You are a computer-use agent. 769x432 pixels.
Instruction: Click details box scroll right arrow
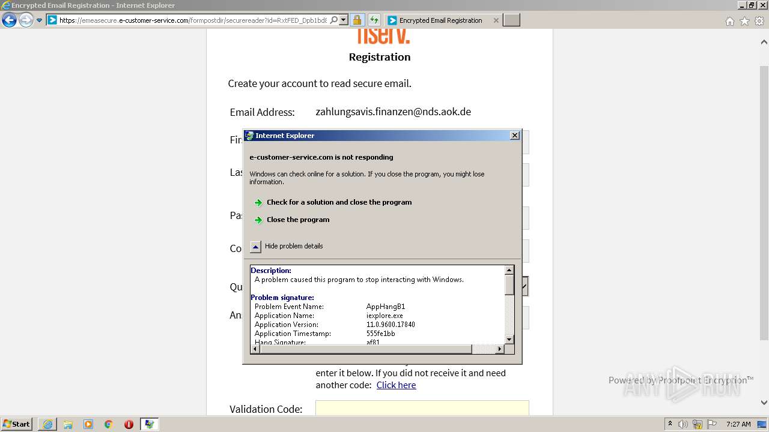500,349
